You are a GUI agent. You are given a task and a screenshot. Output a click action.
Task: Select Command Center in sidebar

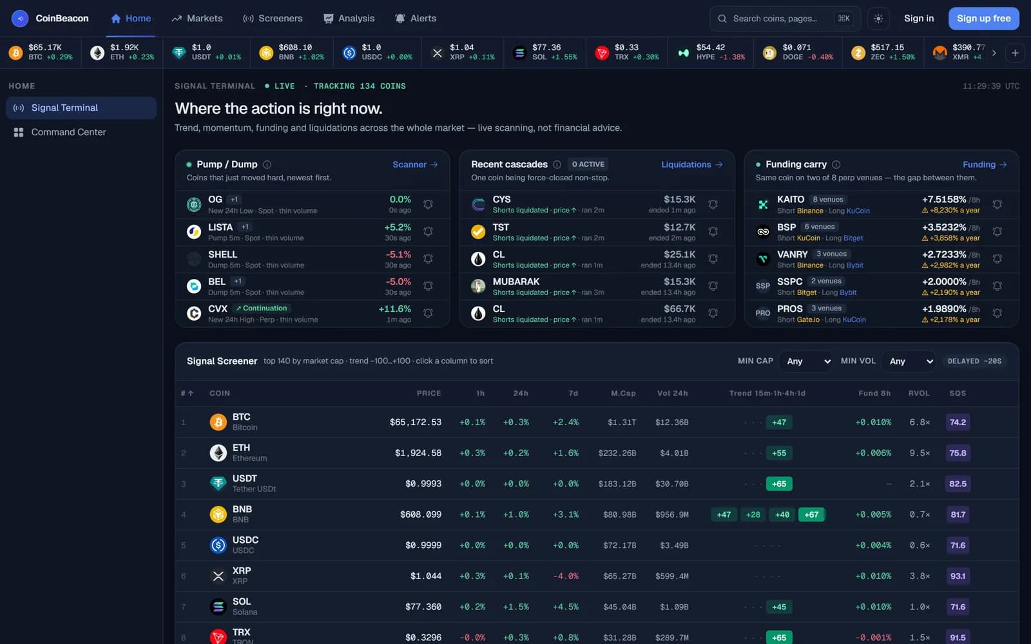pyautogui.click(x=81, y=132)
